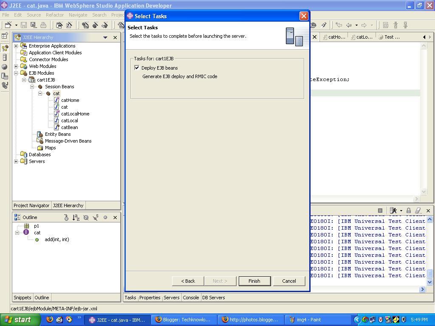
Task: Click the Open a Perspective icon
Action: [x=5, y=36]
